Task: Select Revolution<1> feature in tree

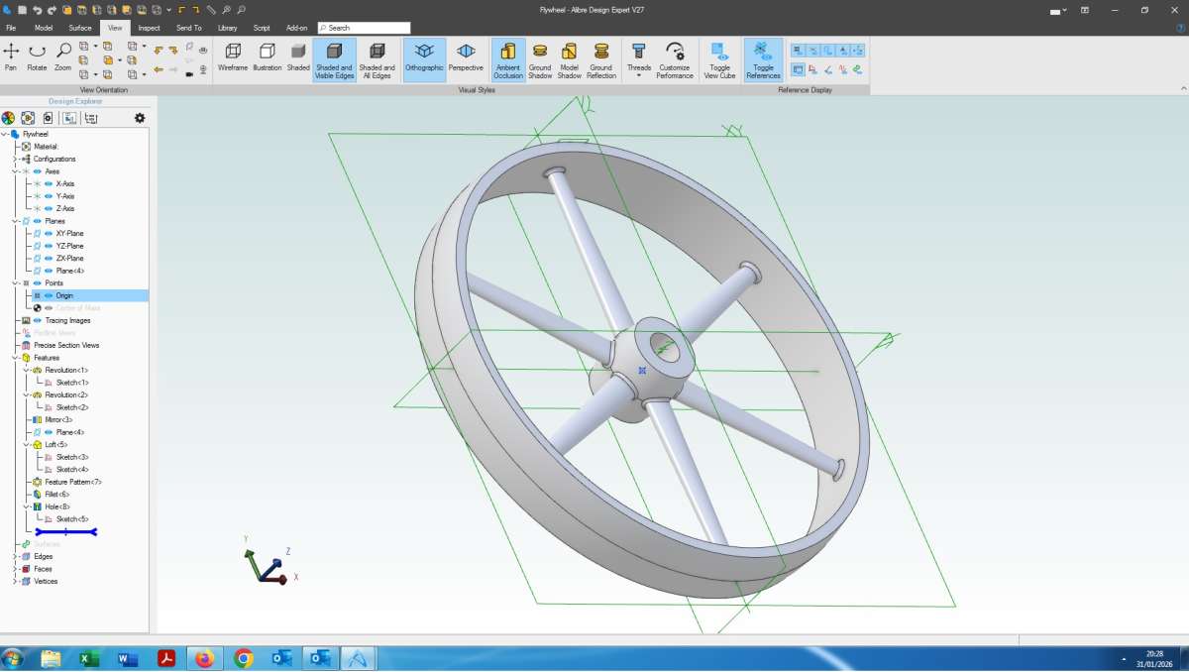Action: tap(66, 370)
